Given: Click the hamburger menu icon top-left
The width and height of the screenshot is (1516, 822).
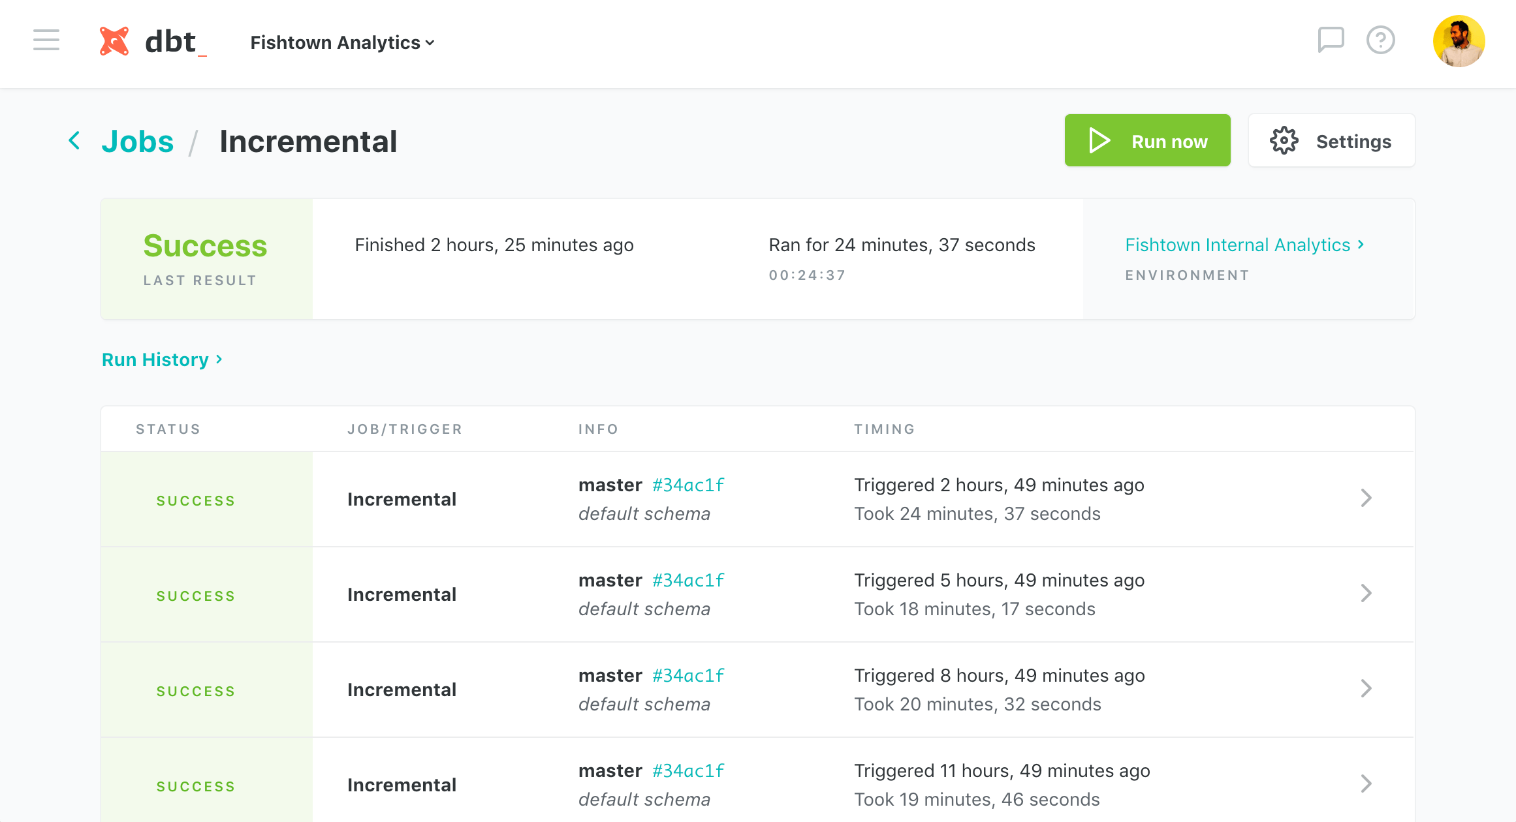Looking at the screenshot, I should coord(46,40).
